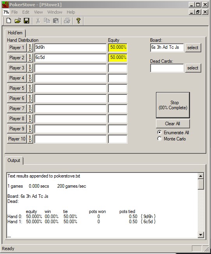This screenshot has width=211, height=254.
Task: Click the RD button next to Player 4
Action: pyautogui.click(x=30, y=78)
